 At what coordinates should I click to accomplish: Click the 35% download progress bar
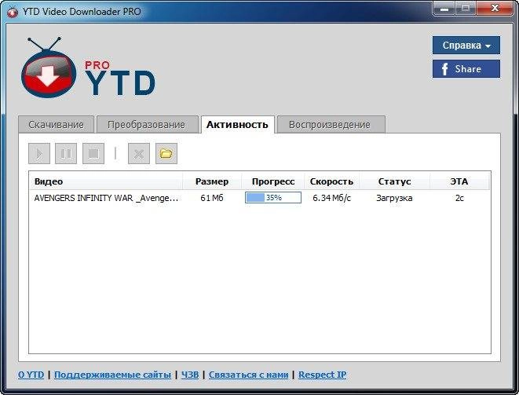tap(273, 198)
